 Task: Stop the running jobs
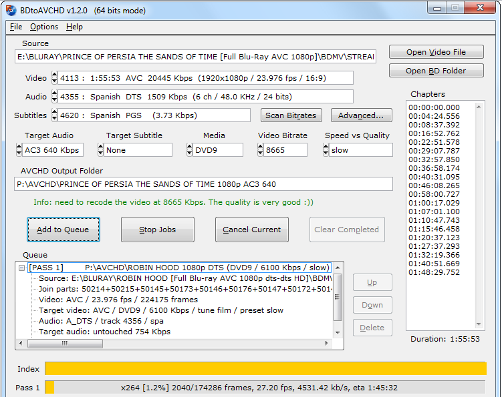click(x=157, y=230)
